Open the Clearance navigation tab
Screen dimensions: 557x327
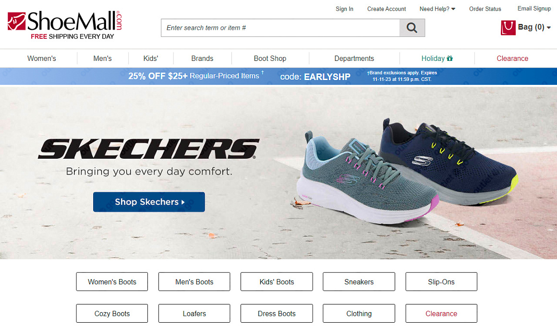point(512,58)
